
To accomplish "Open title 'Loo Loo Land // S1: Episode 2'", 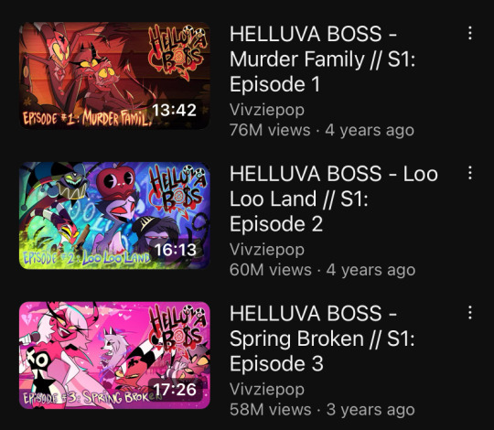I will click(x=334, y=199).
